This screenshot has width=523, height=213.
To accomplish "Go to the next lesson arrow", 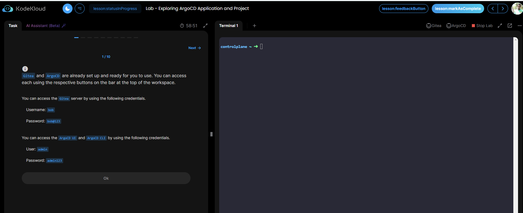I will tap(503, 9).
